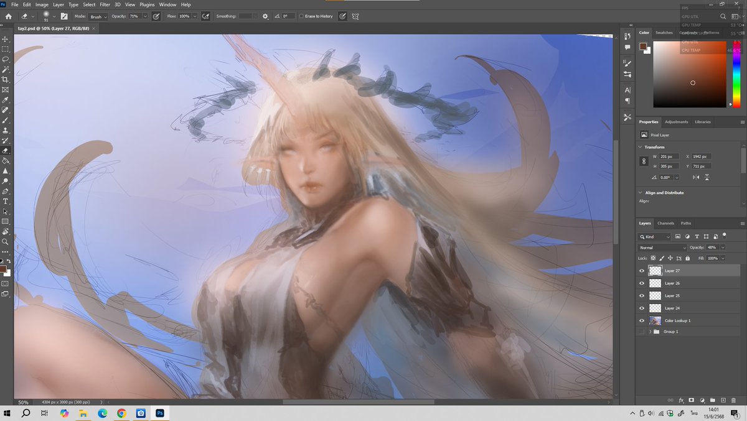Viewport: 747px width, 421px height.
Task: Select the Pen tool
Action: click(6, 191)
